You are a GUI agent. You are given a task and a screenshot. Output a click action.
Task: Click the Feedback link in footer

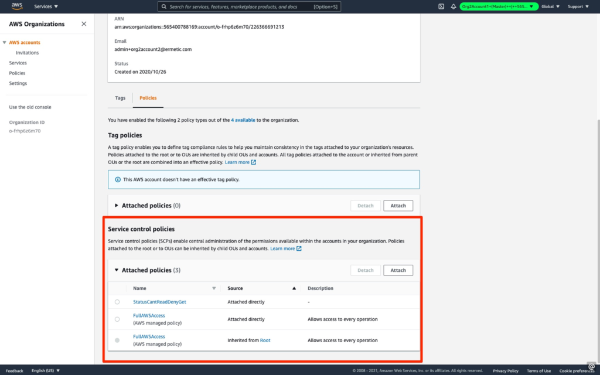14,370
